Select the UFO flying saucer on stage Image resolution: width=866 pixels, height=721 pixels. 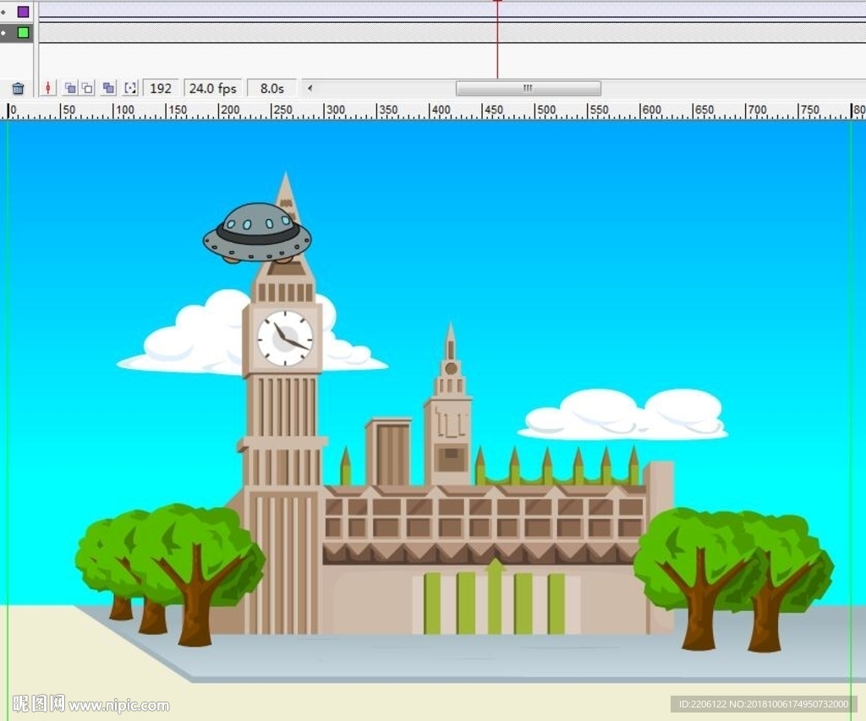tap(257, 234)
